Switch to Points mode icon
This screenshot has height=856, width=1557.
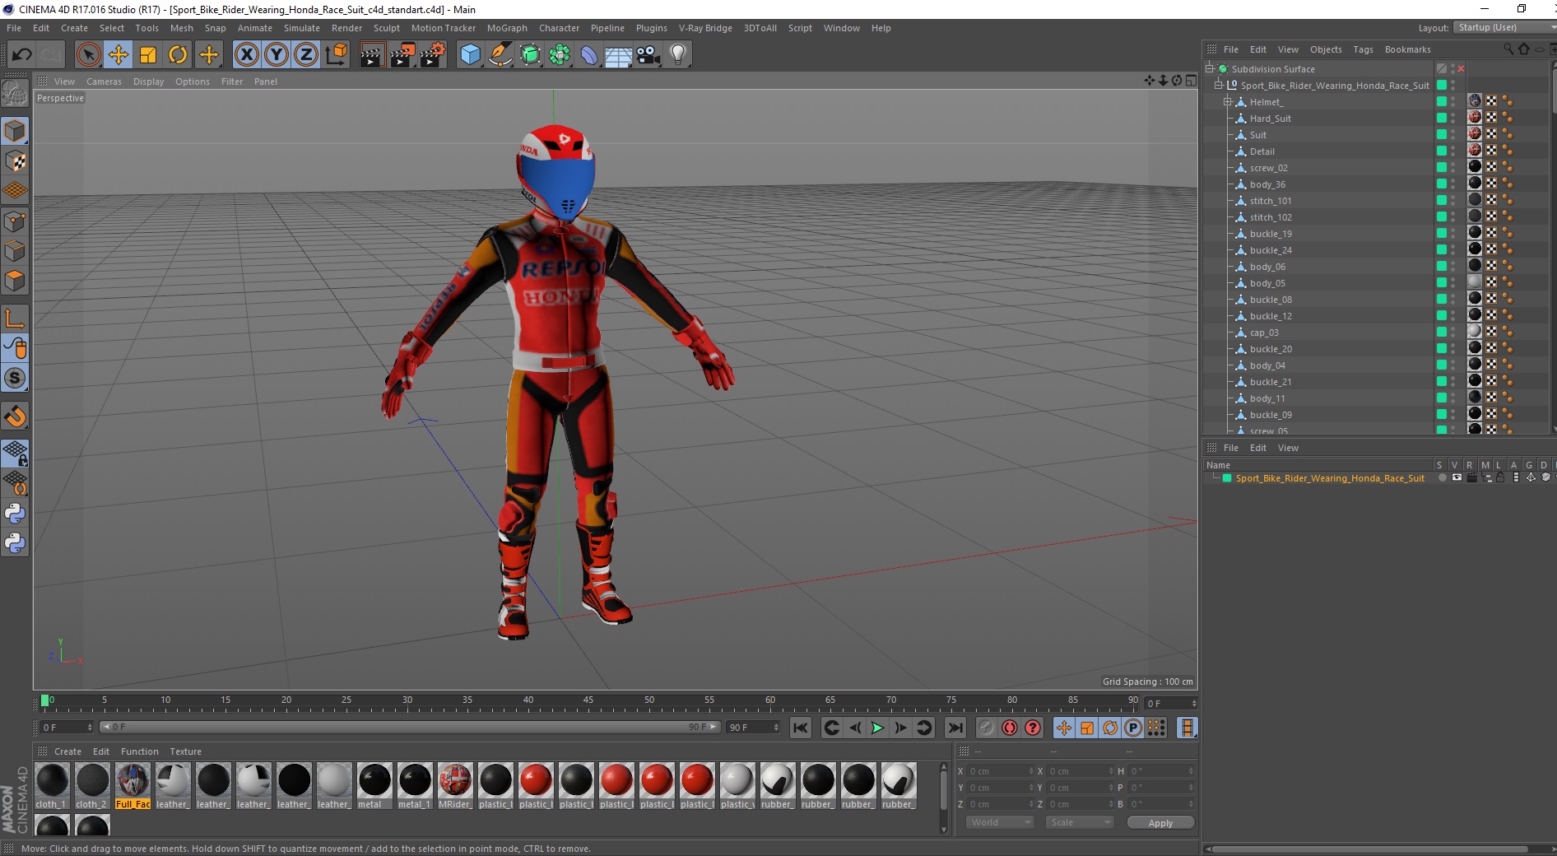click(15, 221)
